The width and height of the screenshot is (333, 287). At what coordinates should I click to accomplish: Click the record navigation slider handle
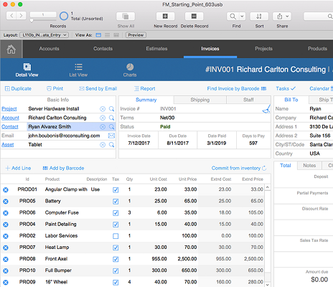coord(32,21)
